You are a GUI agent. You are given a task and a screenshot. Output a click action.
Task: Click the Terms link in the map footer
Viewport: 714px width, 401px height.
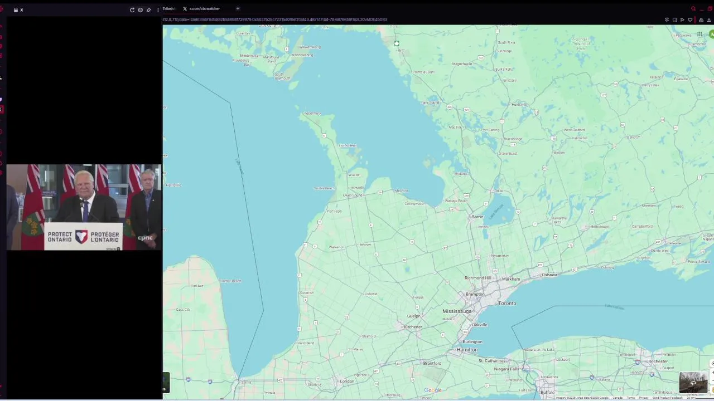point(630,398)
